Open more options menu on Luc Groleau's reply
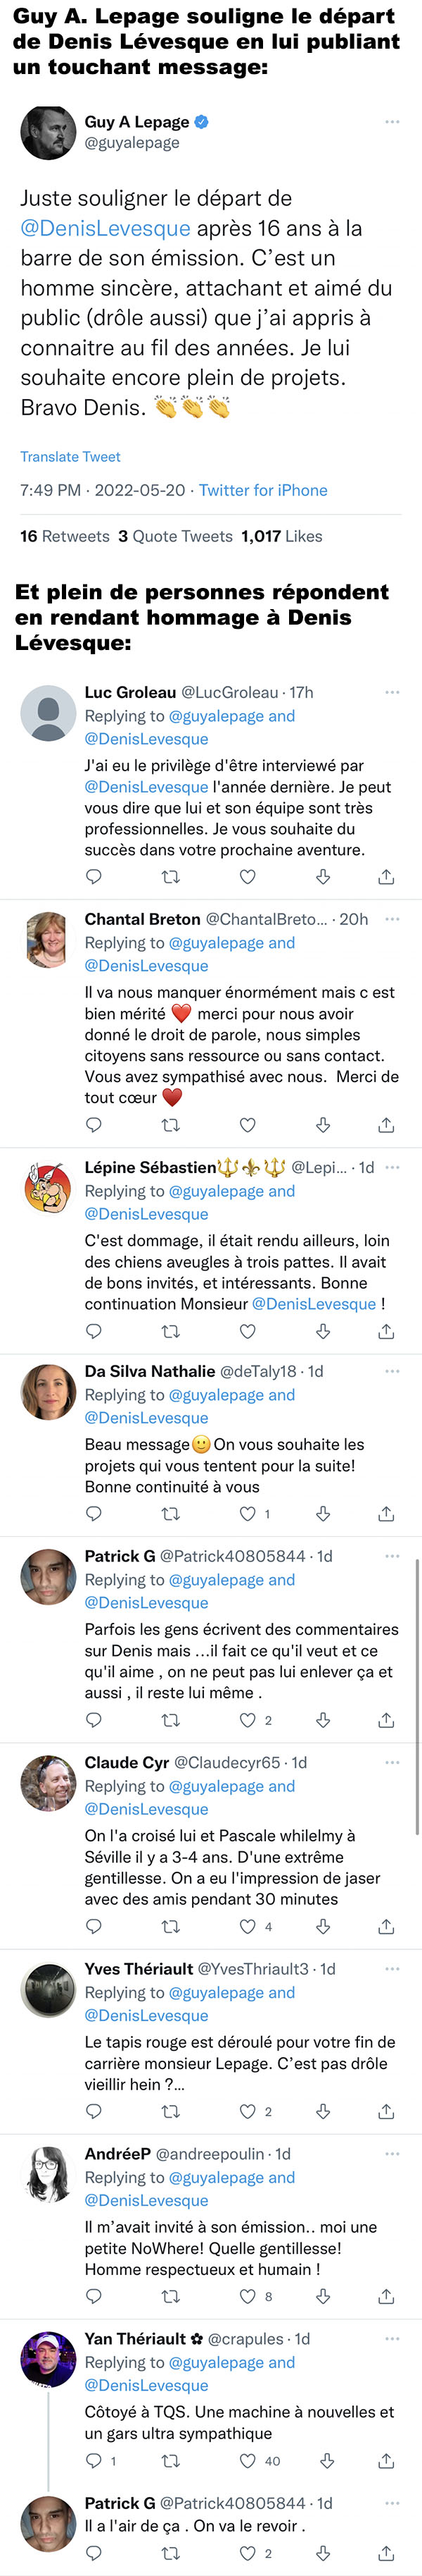The height and width of the screenshot is (2576, 422). coord(392,692)
